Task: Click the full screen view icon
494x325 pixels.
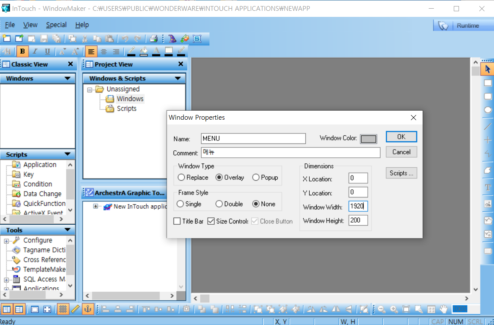Action: click(47, 309)
